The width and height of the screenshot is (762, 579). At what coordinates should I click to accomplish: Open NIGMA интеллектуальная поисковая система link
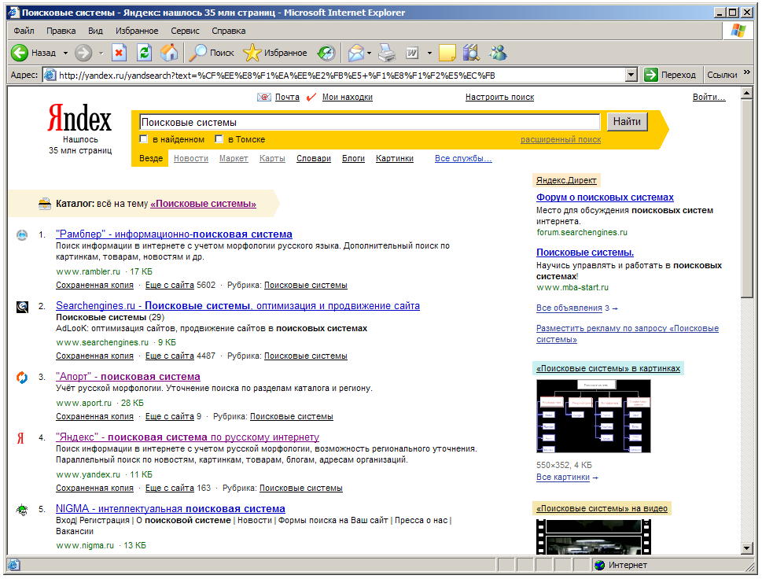tap(171, 508)
